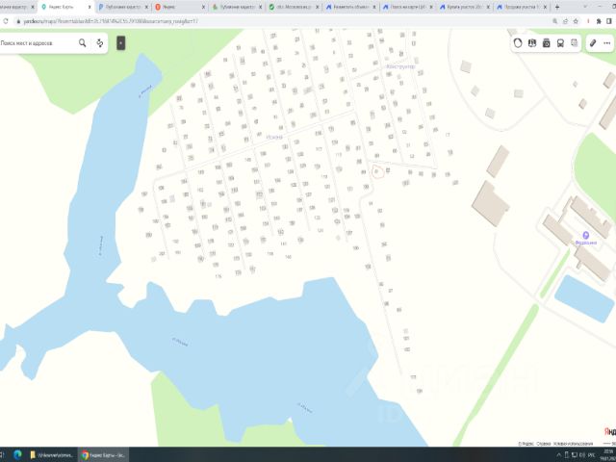Open the Федюково place marker
Image resolution: width=616 pixels, height=462 pixels.
coord(586,235)
